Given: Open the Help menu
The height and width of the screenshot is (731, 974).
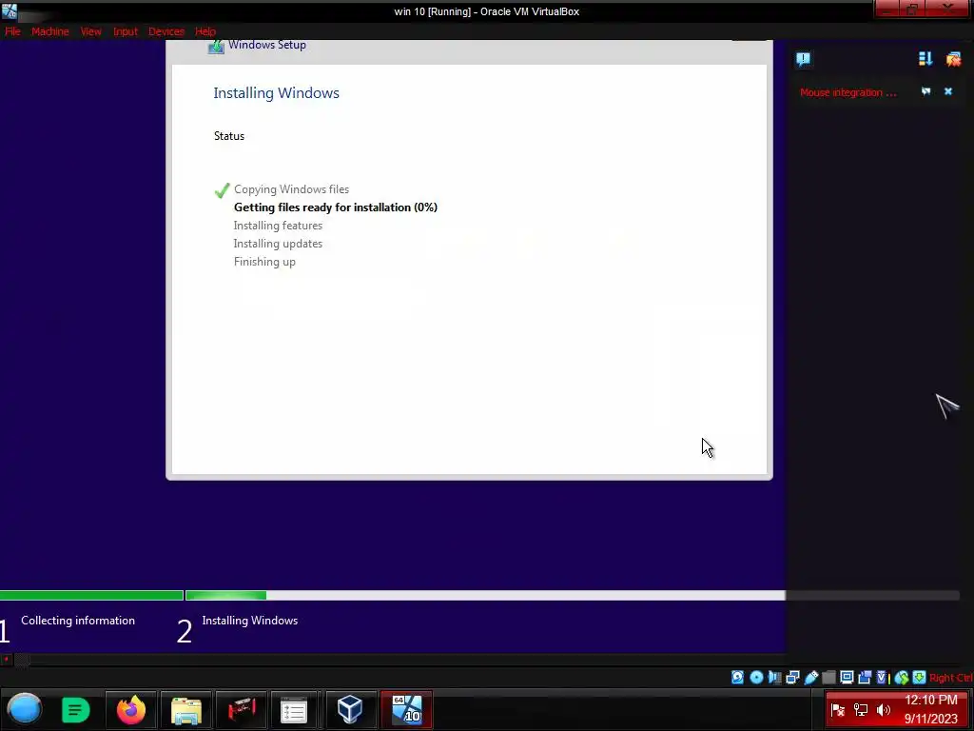Looking at the screenshot, I should pos(205,31).
